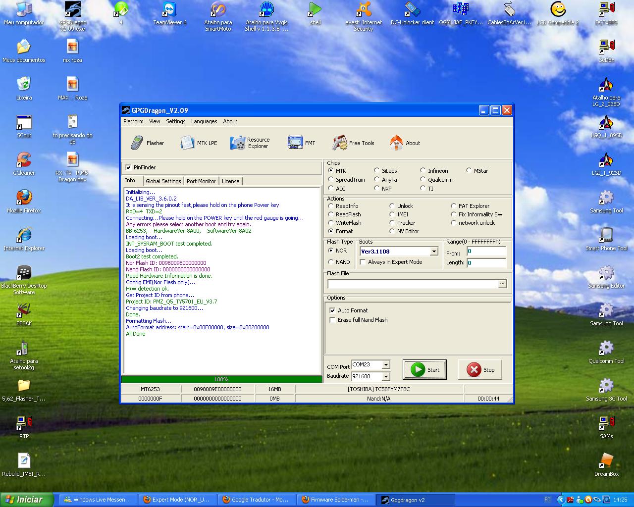Screen dimensions: 634x507
Task: Open CCleaner desktop icon
Action: tap(24, 164)
